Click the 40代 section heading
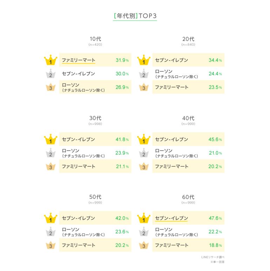The image size is (270, 271). (188, 118)
